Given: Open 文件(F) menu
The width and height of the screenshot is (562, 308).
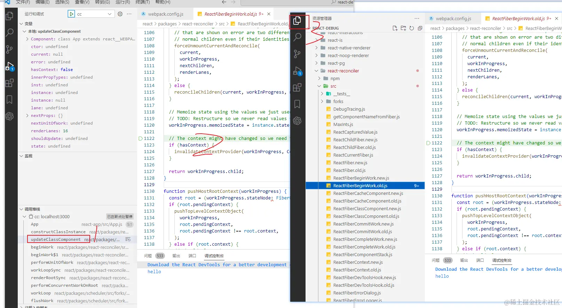Looking at the screenshot, I should pos(23,2).
